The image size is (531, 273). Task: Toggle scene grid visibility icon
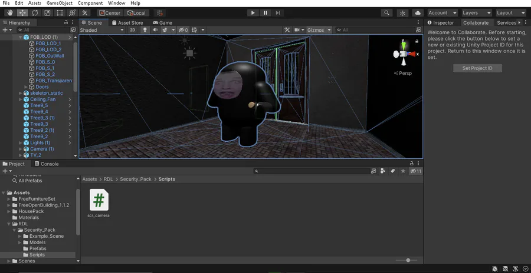(x=194, y=30)
